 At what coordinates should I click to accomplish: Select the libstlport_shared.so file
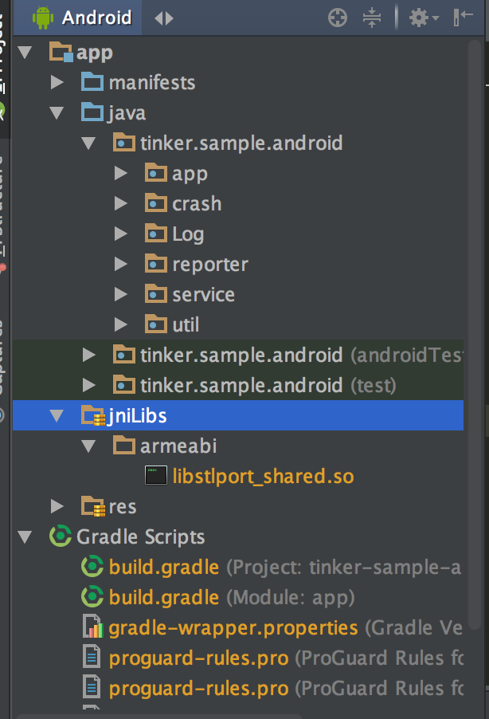[x=263, y=476]
